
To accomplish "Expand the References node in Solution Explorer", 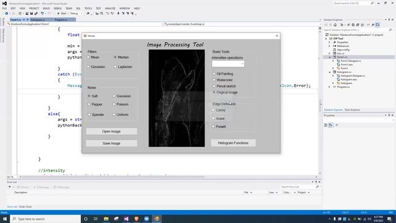I will (330, 46).
